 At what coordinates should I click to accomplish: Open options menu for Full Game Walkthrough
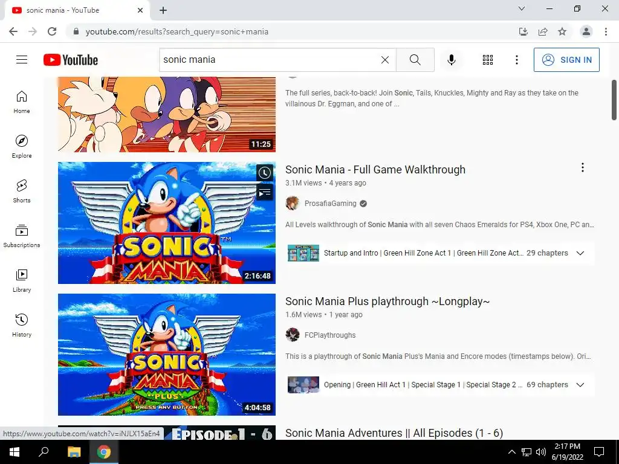pos(582,168)
